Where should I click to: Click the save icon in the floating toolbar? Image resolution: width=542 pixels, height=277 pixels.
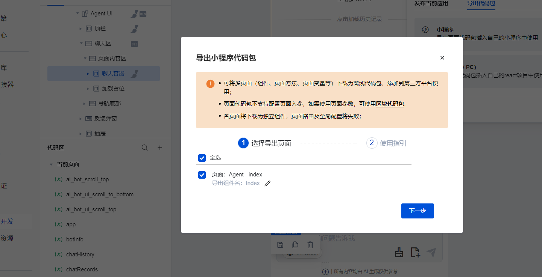[280, 245]
